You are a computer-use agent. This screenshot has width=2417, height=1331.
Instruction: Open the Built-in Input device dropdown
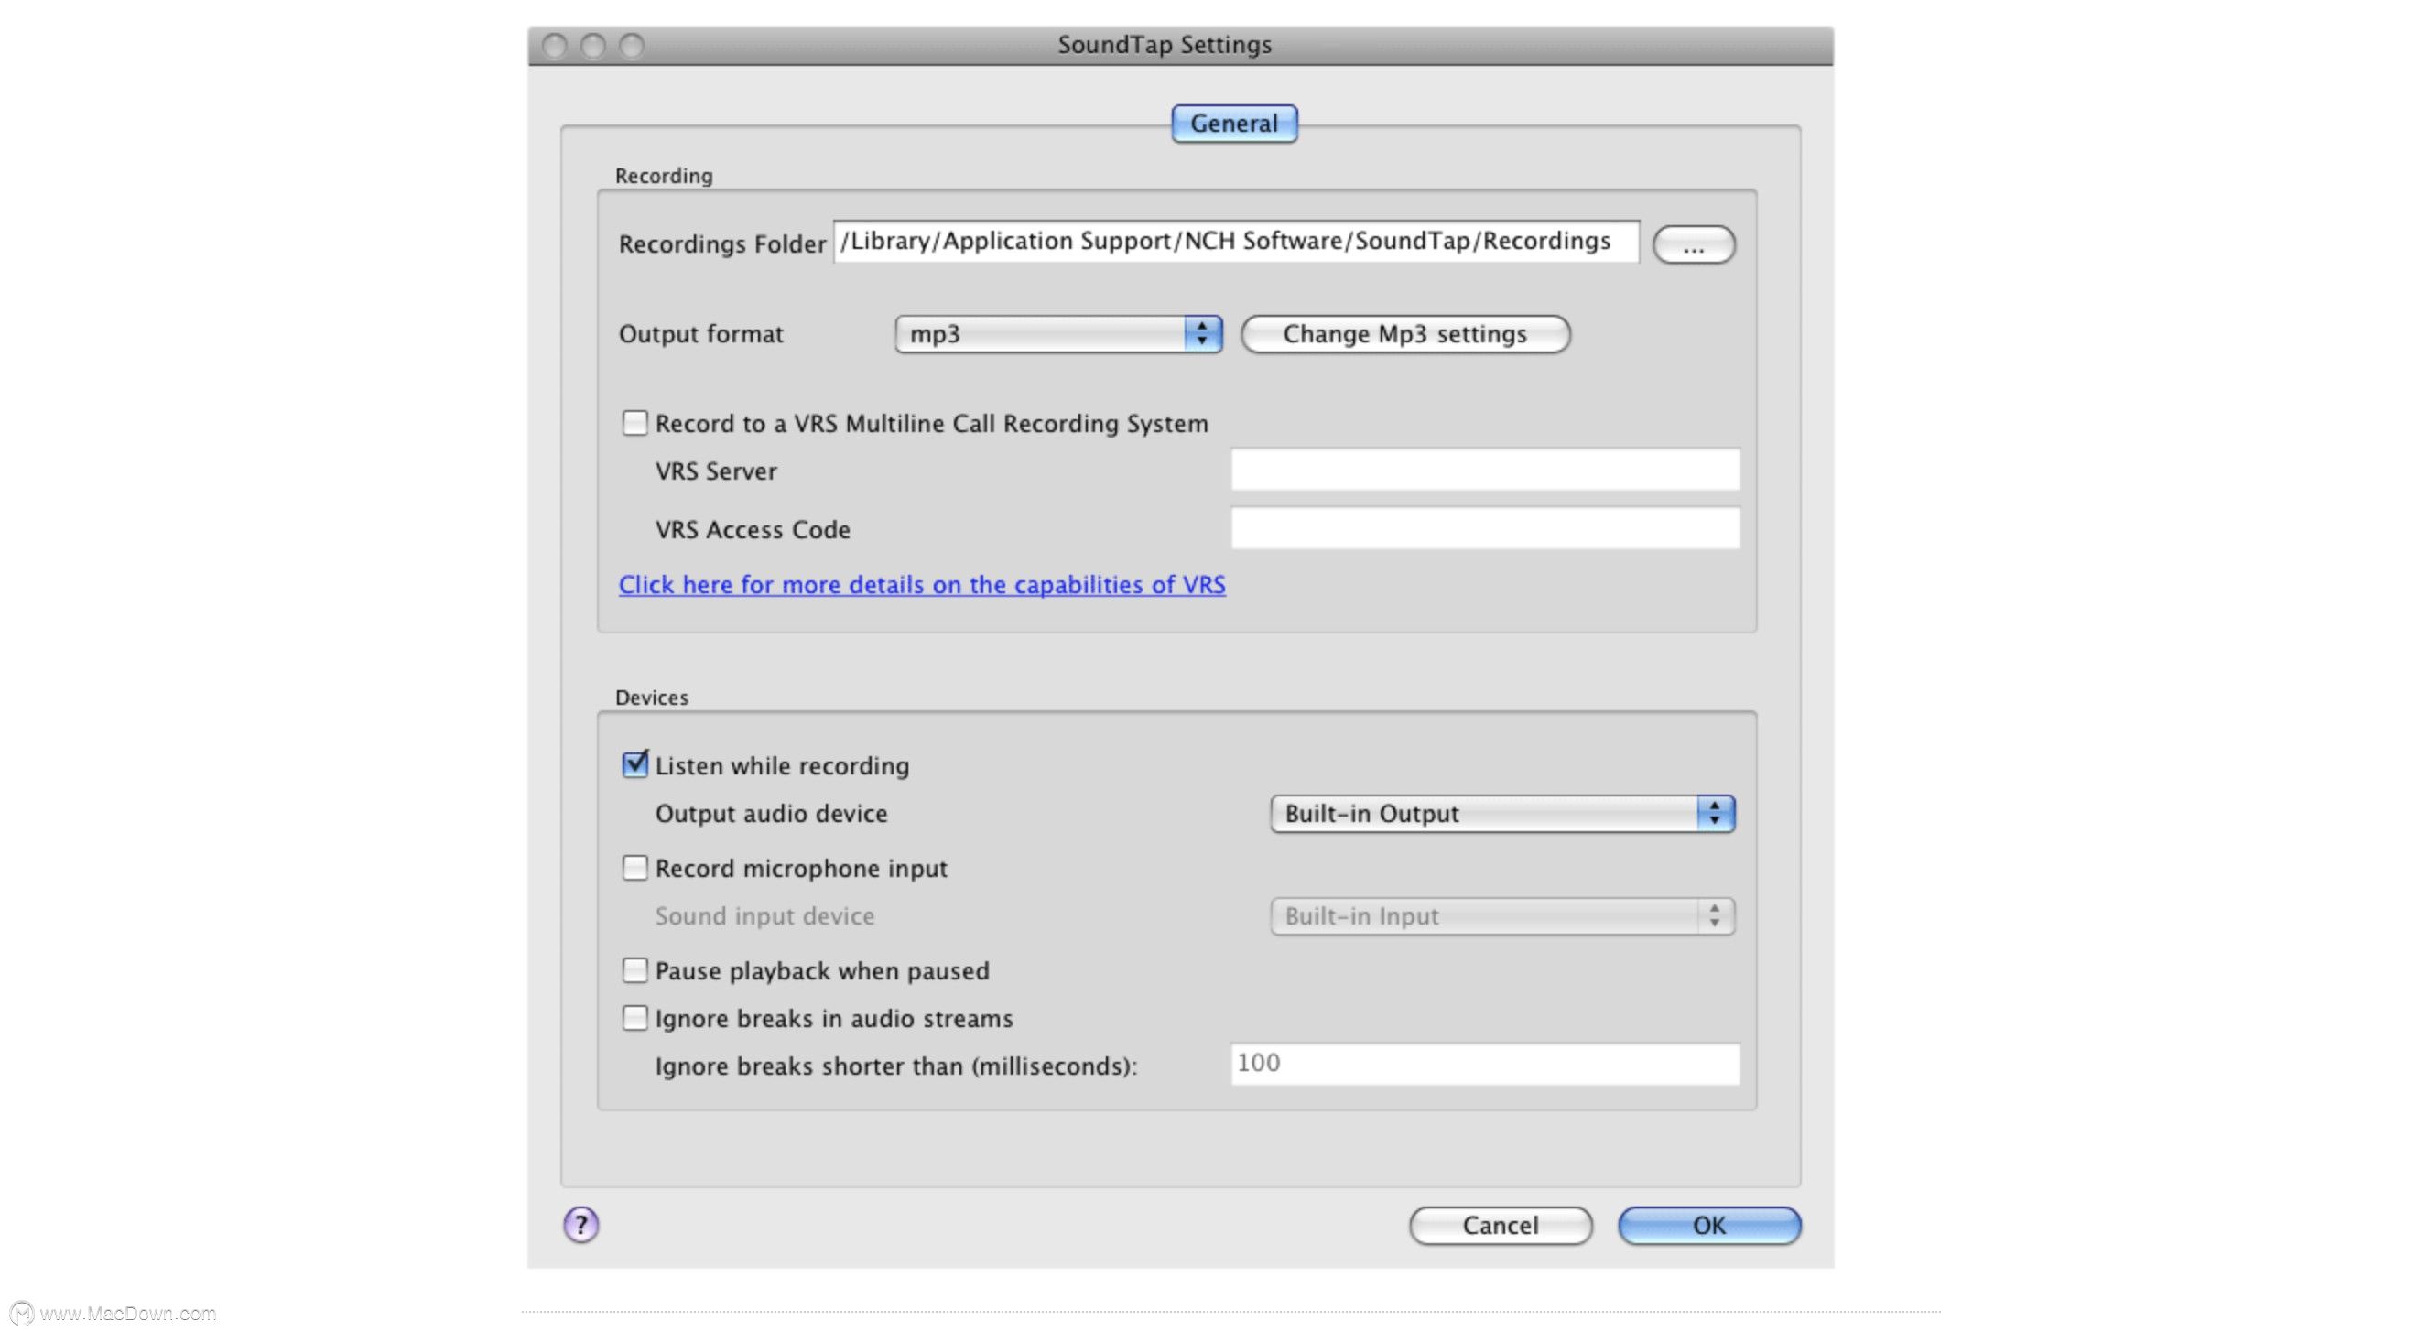pos(1501,915)
